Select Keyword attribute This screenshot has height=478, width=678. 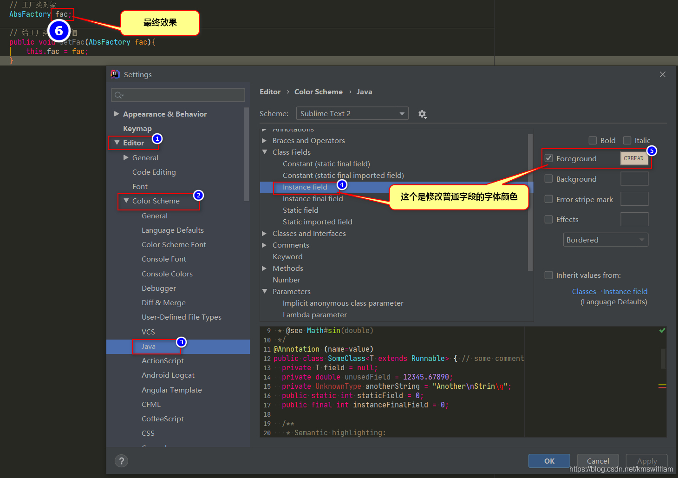(x=287, y=256)
